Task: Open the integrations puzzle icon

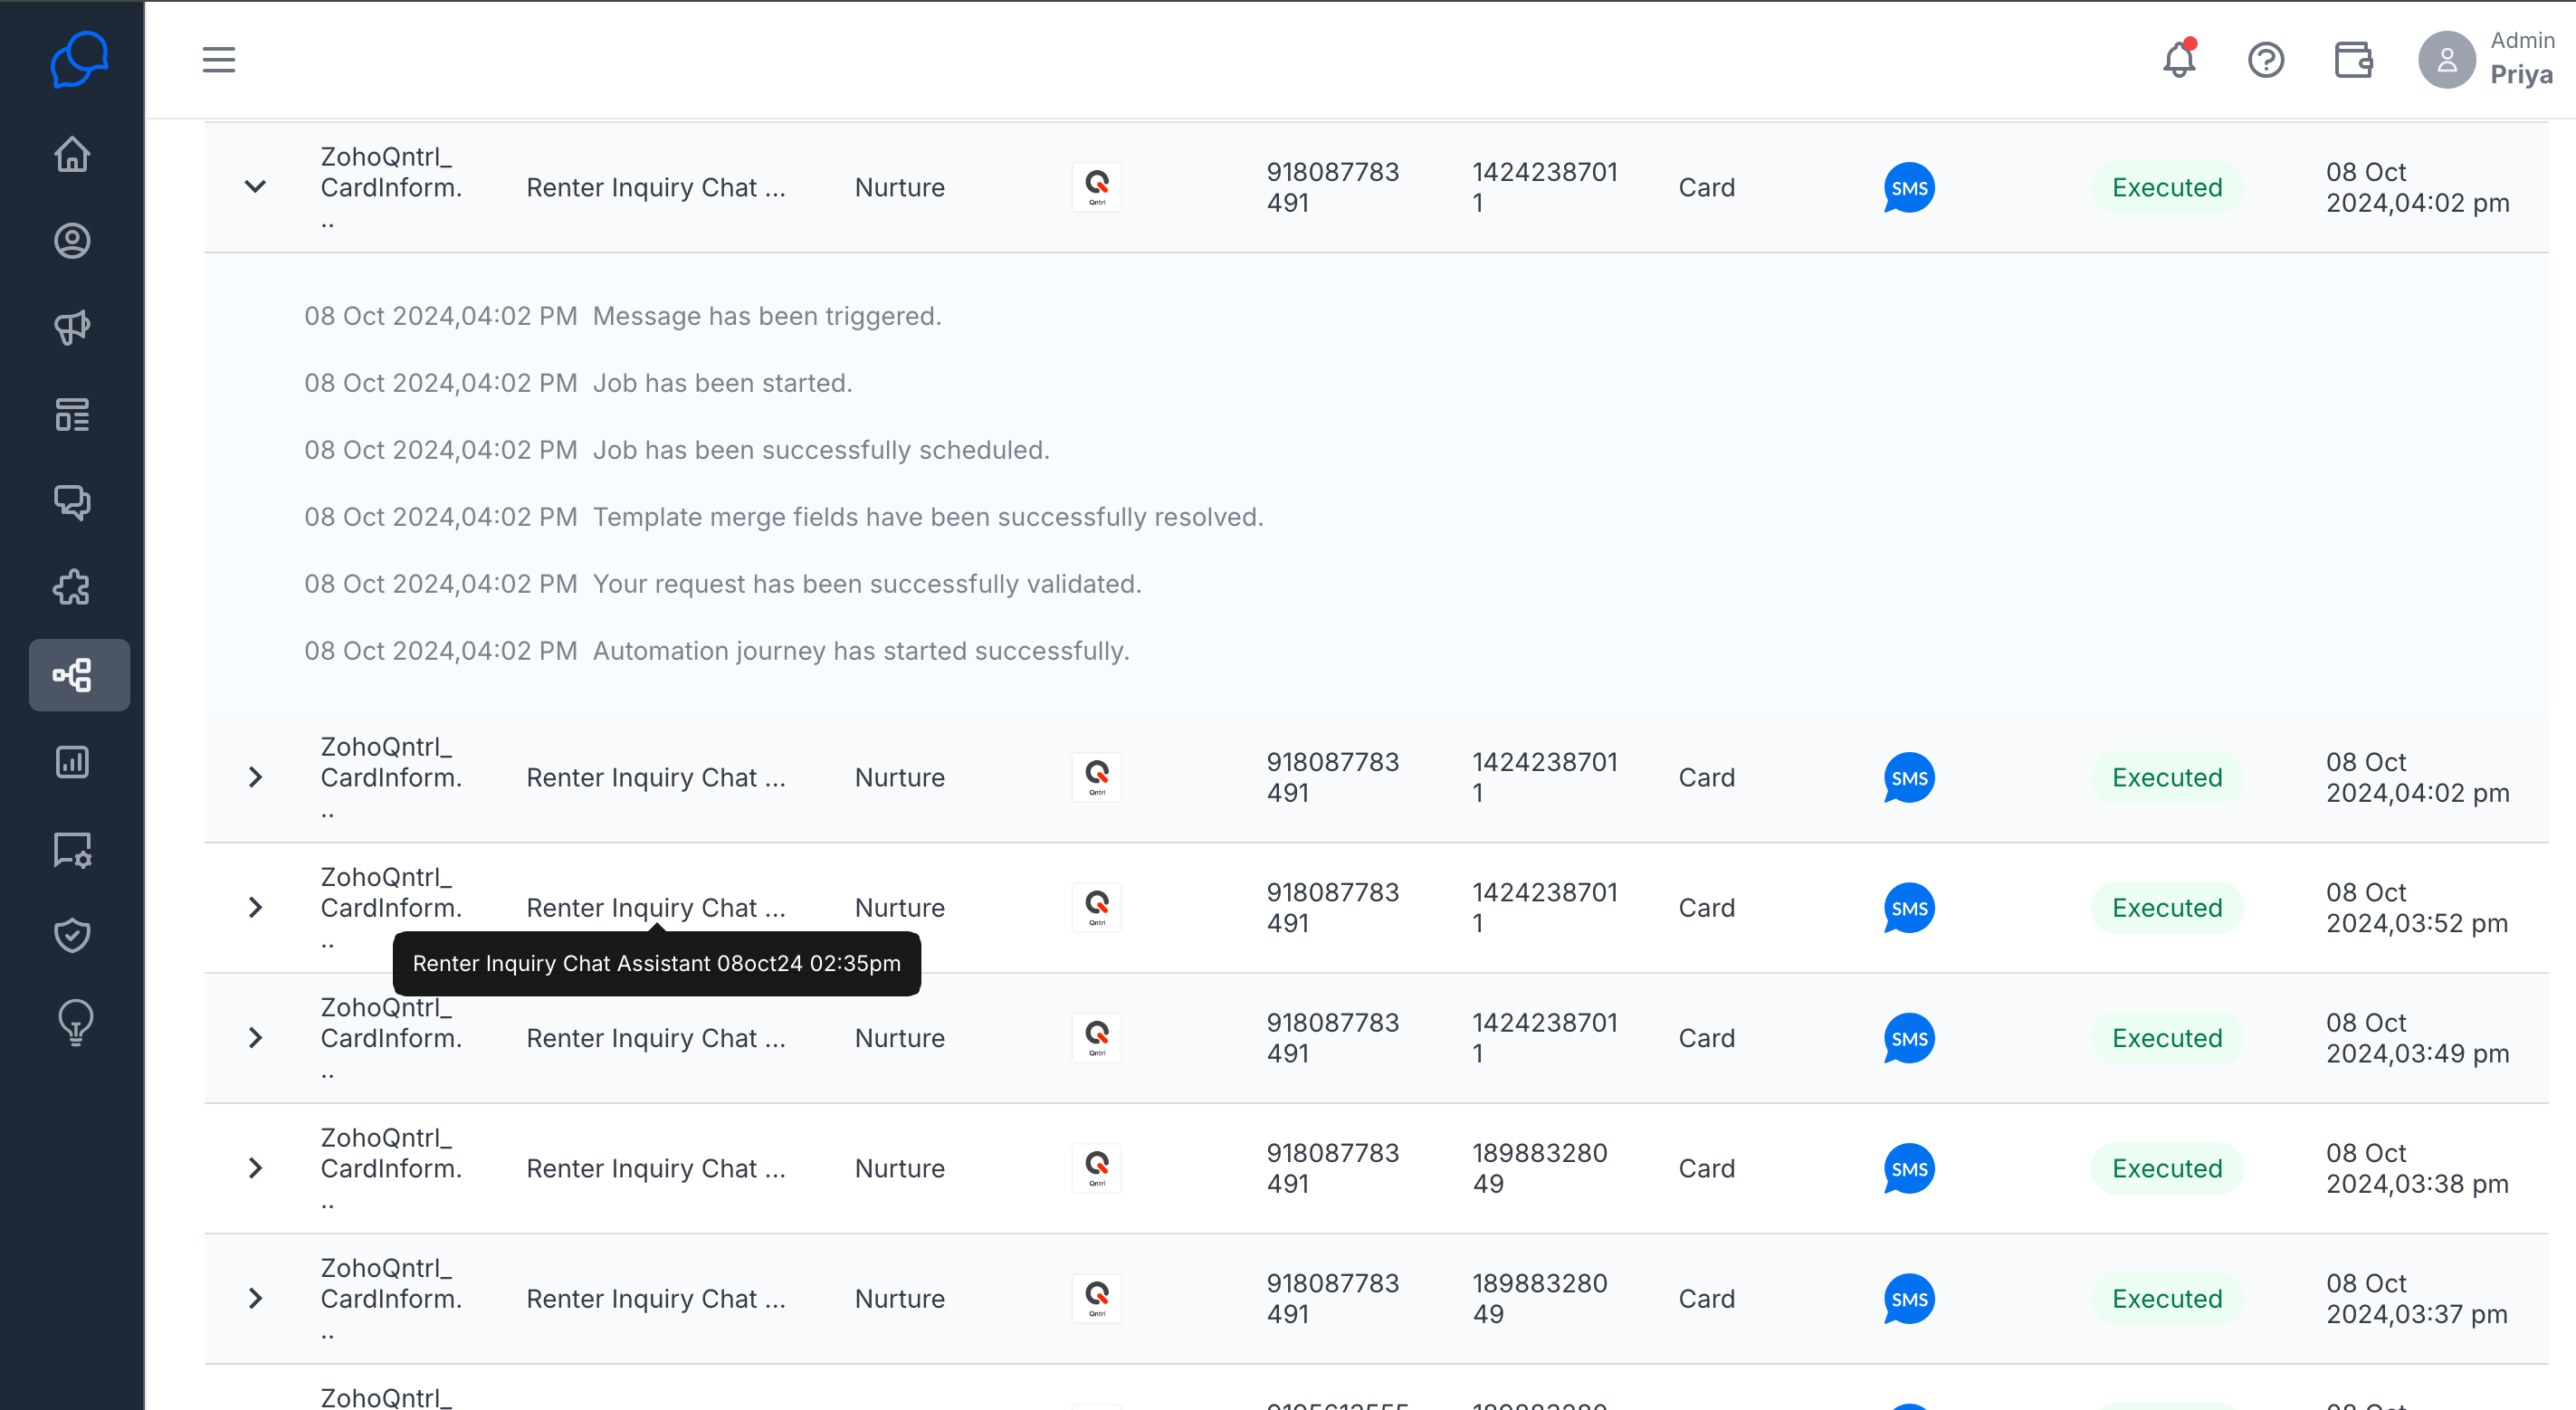Action: tap(72, 588)
